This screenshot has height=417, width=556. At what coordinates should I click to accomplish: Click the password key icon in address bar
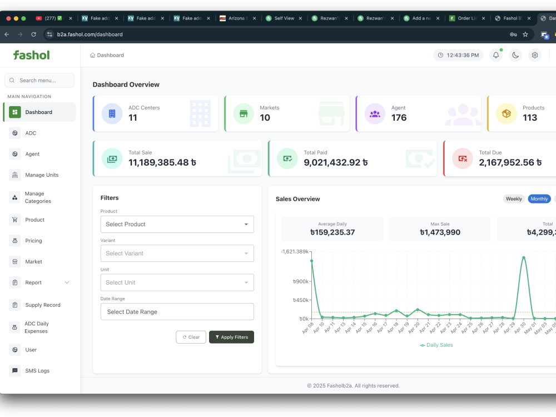(x=513, y=34)
